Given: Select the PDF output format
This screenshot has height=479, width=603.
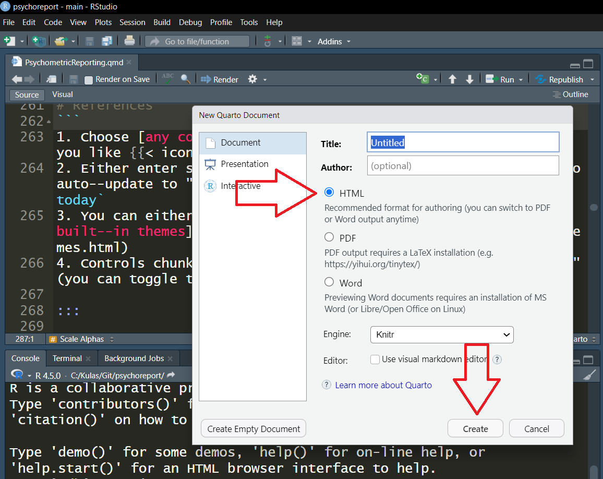Looking at the screenshot, I should (329, 237).
